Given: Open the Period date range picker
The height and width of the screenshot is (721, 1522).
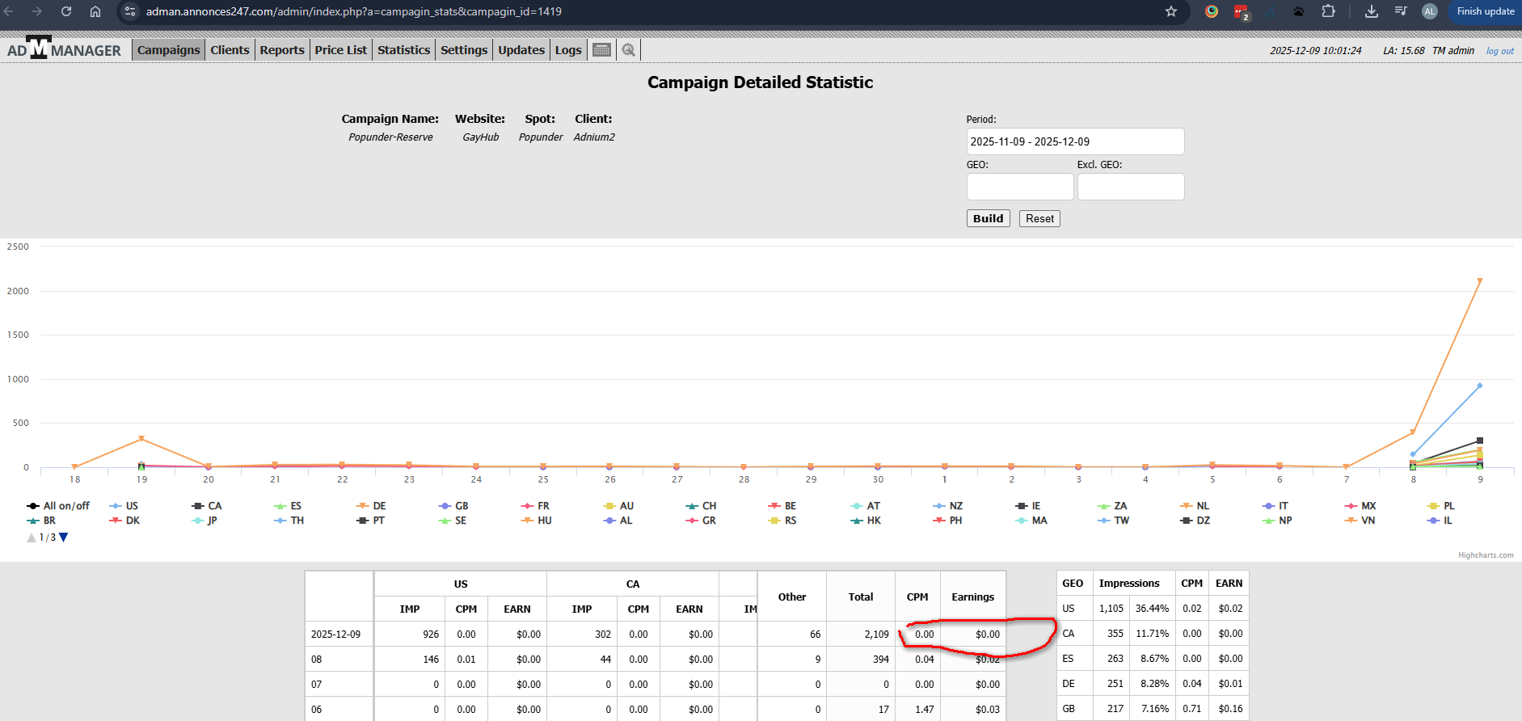Looking at the screenshot, I should 1074,141.
